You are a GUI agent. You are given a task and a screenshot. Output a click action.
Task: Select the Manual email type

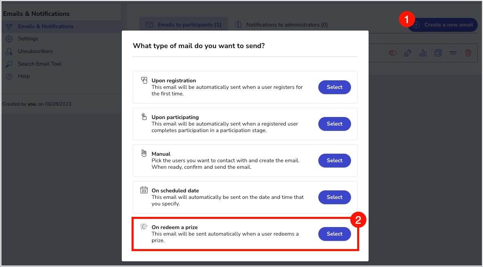(x=334, y=161)
